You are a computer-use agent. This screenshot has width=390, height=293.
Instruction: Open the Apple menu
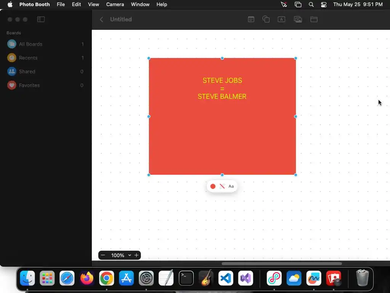tap(10, 5)
